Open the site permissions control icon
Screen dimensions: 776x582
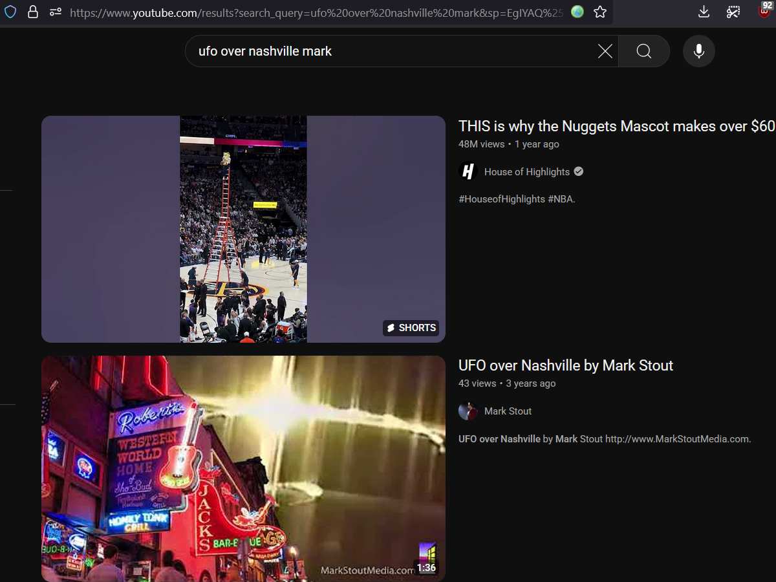coord(54,12)
